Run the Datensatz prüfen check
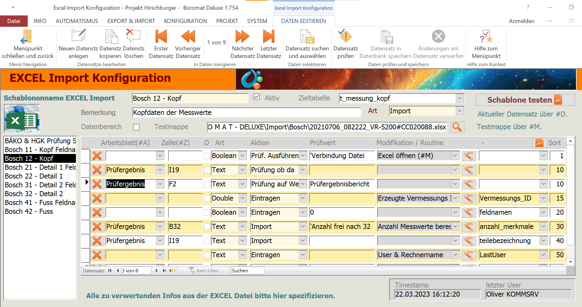 pyautogui.click(x=345, y=36)
